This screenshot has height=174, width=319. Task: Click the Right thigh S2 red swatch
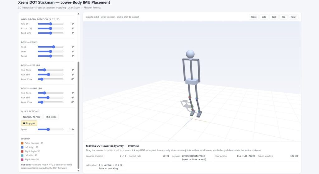(22, 151)
